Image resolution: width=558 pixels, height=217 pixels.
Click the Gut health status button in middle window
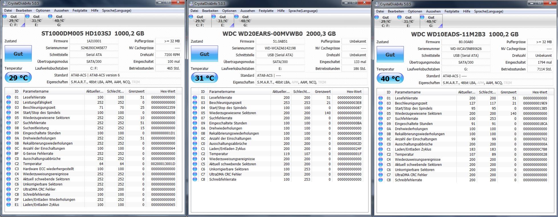(204, 54)
